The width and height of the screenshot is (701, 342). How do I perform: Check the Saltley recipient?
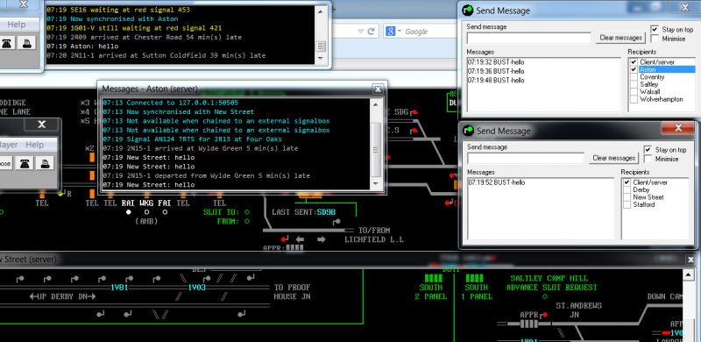[634, 84]
